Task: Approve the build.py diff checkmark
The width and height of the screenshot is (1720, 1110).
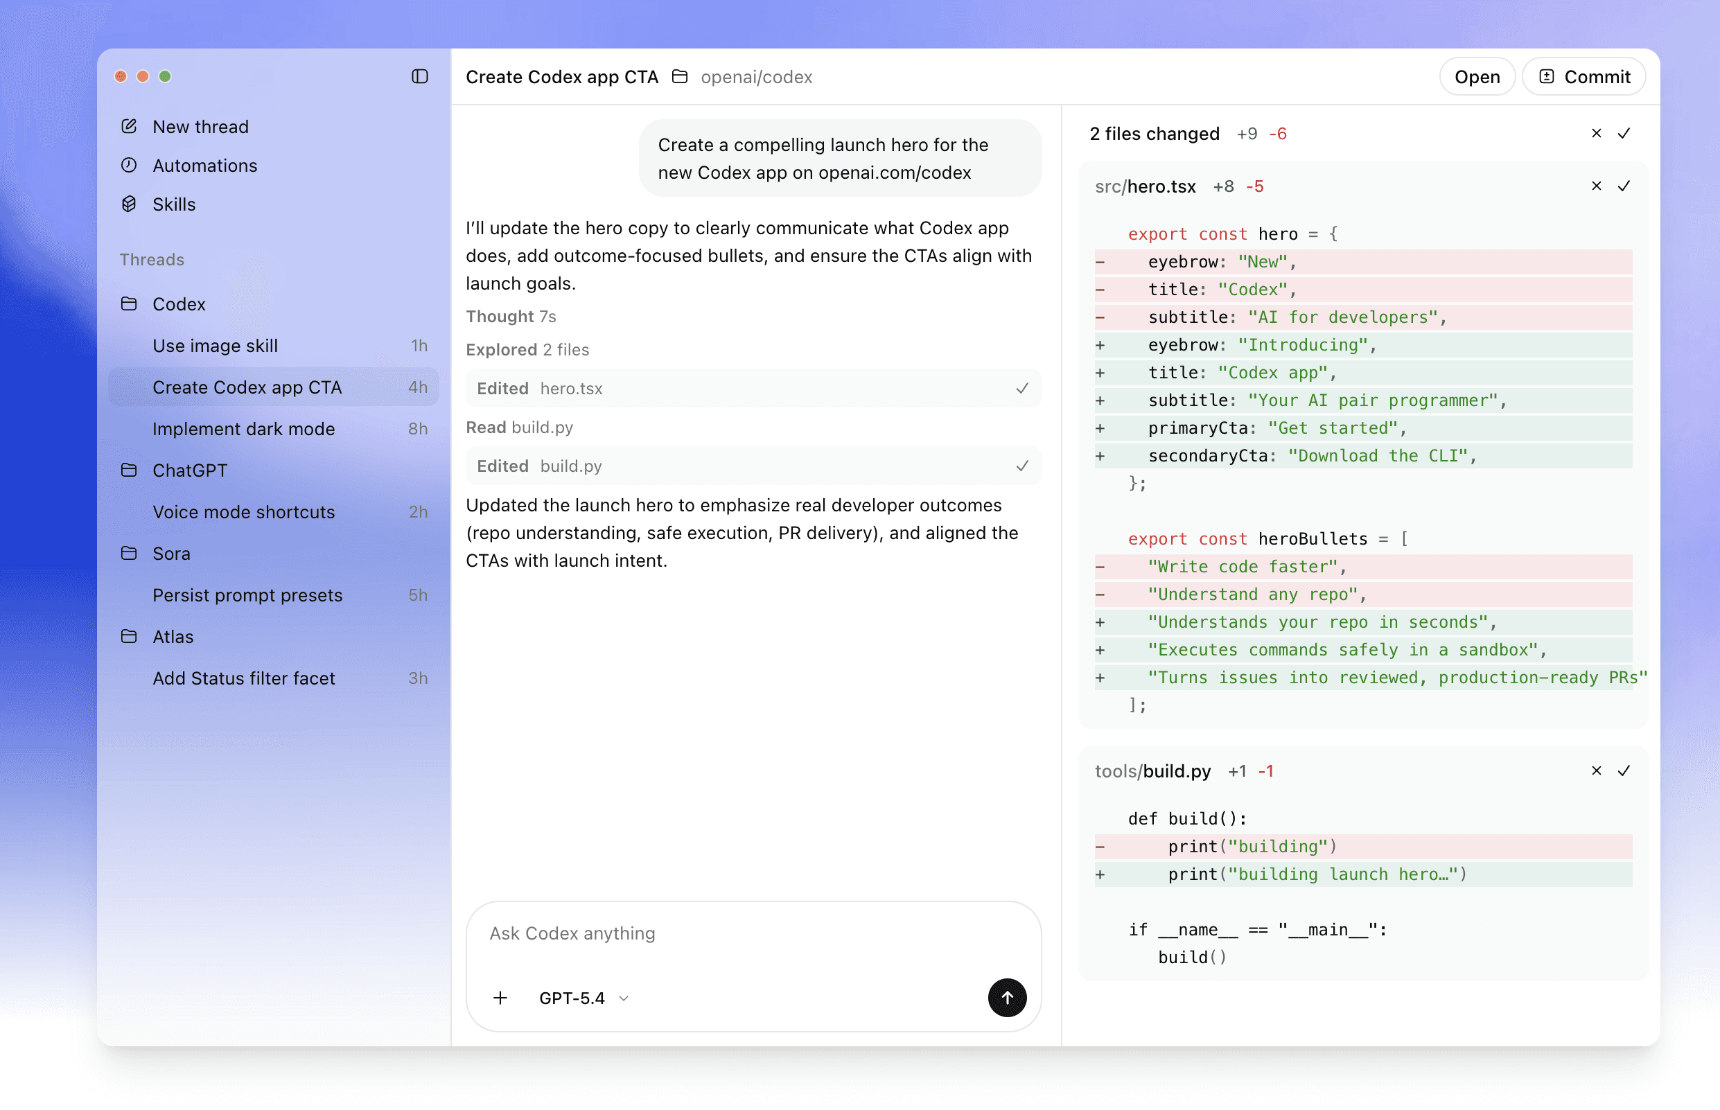Action: coord(1624,770)
